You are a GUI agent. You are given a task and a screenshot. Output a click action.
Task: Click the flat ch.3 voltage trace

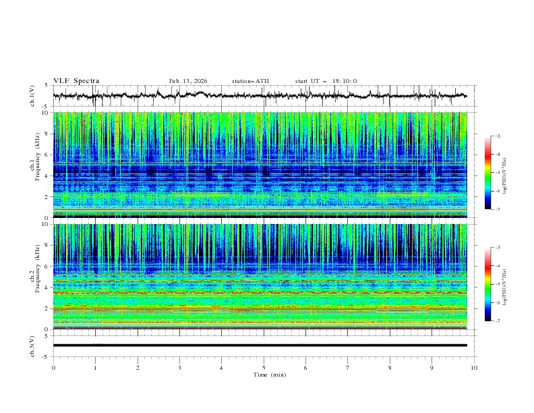[x=260, y=346]
